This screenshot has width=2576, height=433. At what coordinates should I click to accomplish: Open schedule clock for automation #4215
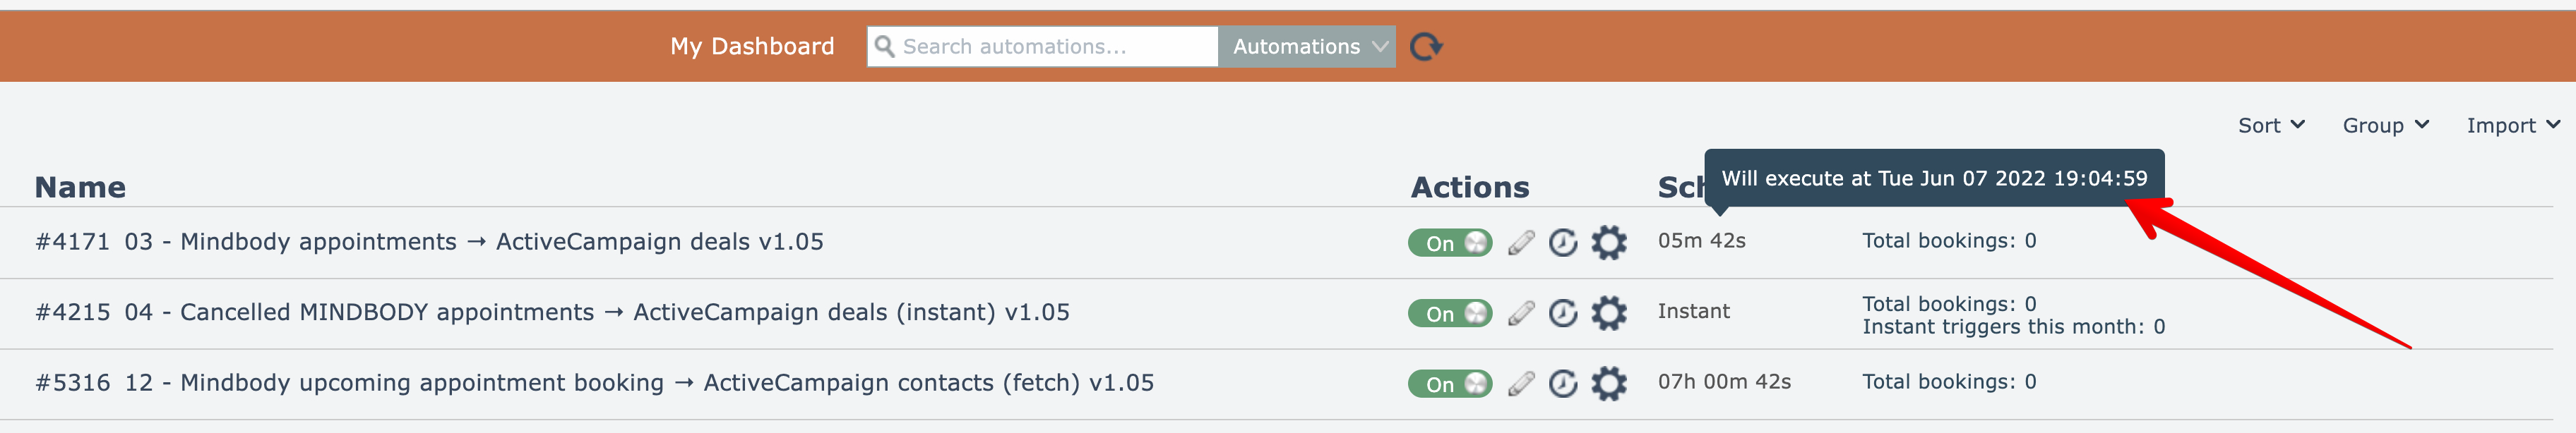pyautogui.click(x=1562, y=313)
